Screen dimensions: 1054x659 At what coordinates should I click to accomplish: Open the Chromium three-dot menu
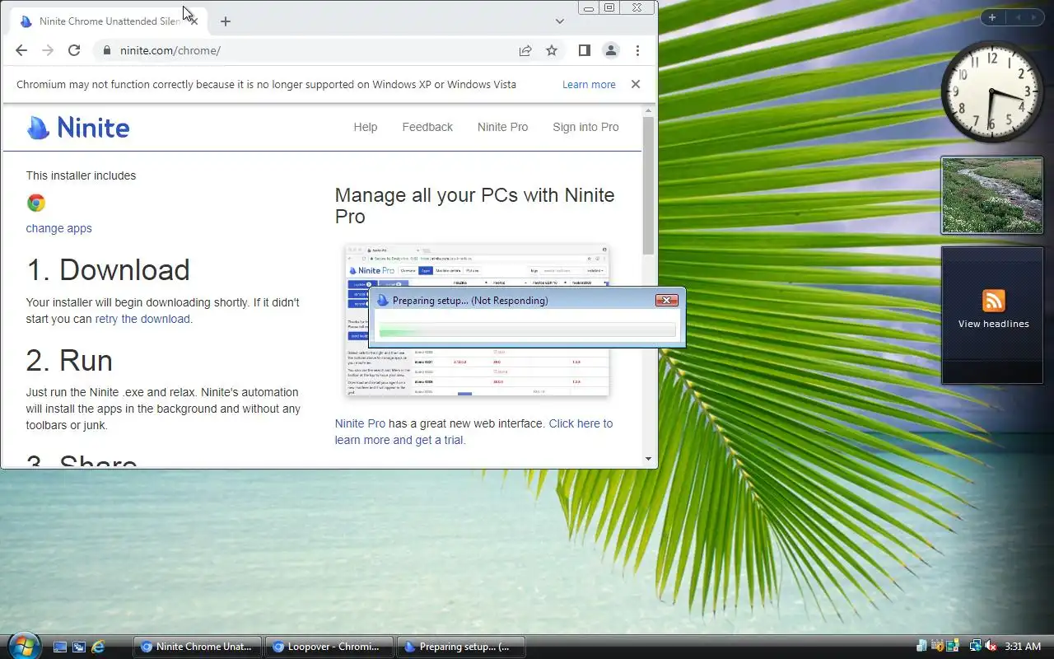click(x=637, y=50)
